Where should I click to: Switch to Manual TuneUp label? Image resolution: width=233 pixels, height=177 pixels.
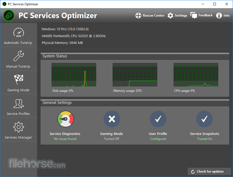18,67
